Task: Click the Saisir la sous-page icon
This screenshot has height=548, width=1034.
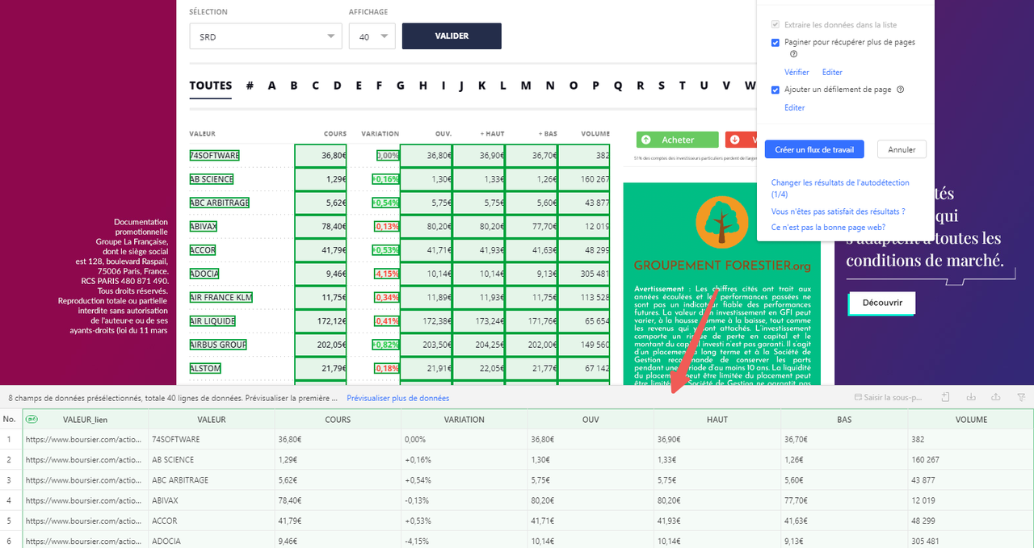Action: click(x=859, y=398)
